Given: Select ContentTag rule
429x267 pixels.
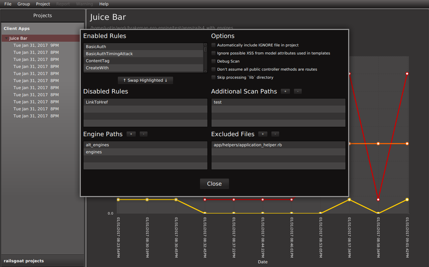Looking at the screenshot, I should [x=143, y=61].
